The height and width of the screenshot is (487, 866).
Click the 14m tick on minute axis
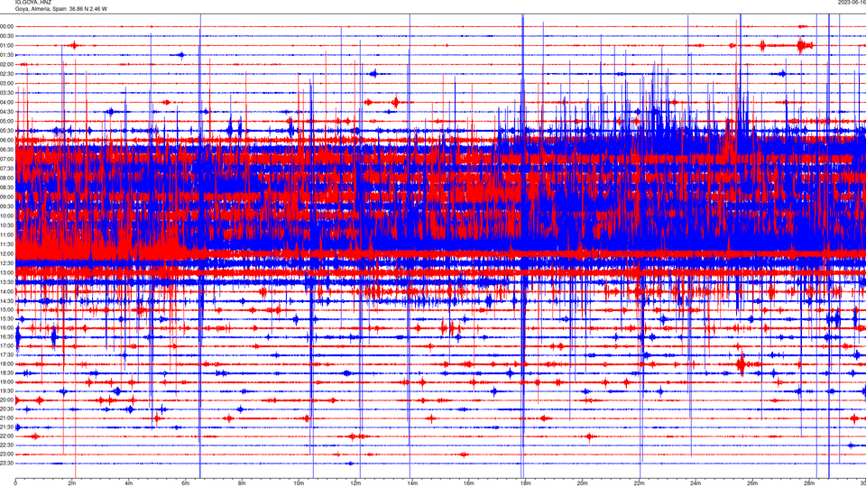(412, 483)
